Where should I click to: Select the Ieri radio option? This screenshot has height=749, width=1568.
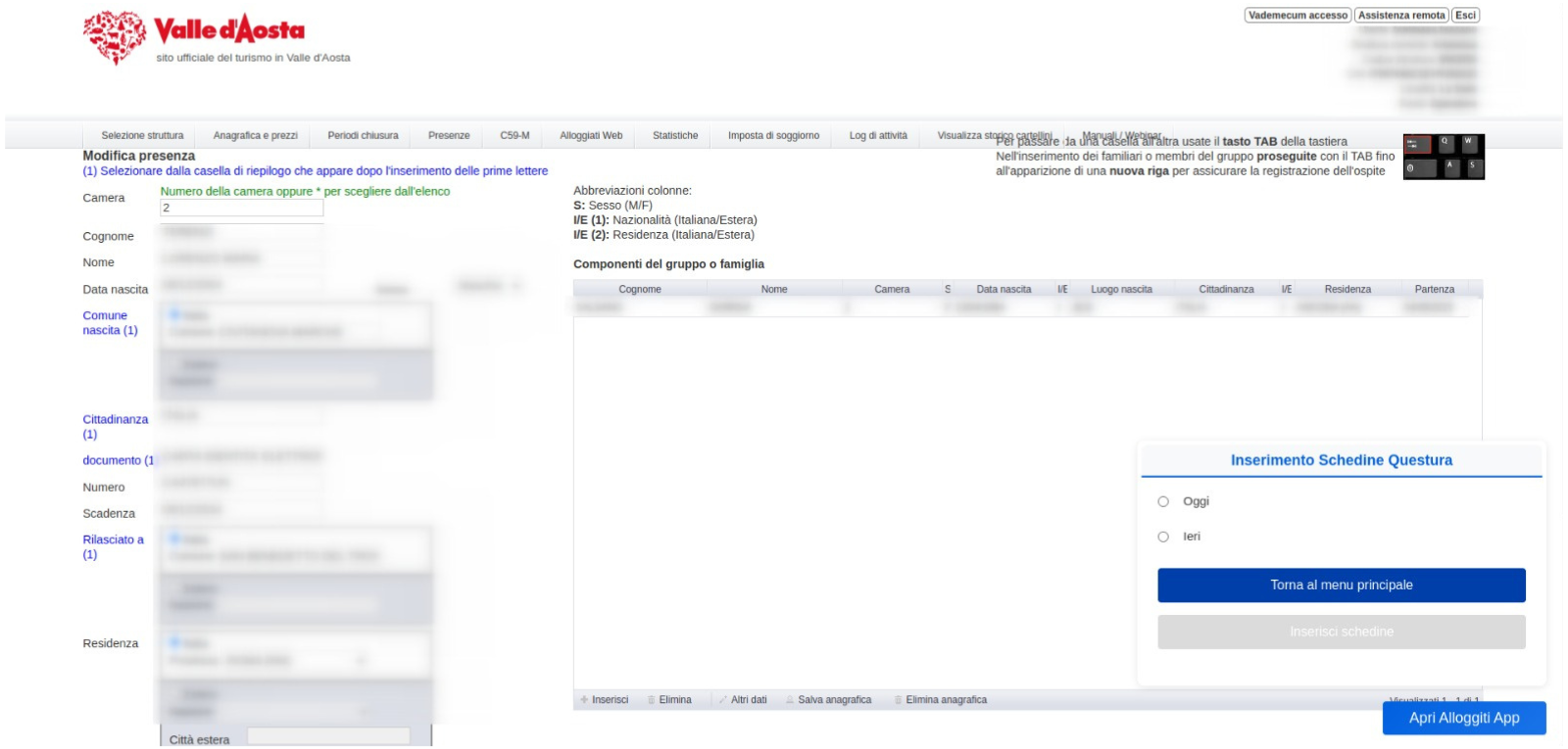[x=1163, y=537]
